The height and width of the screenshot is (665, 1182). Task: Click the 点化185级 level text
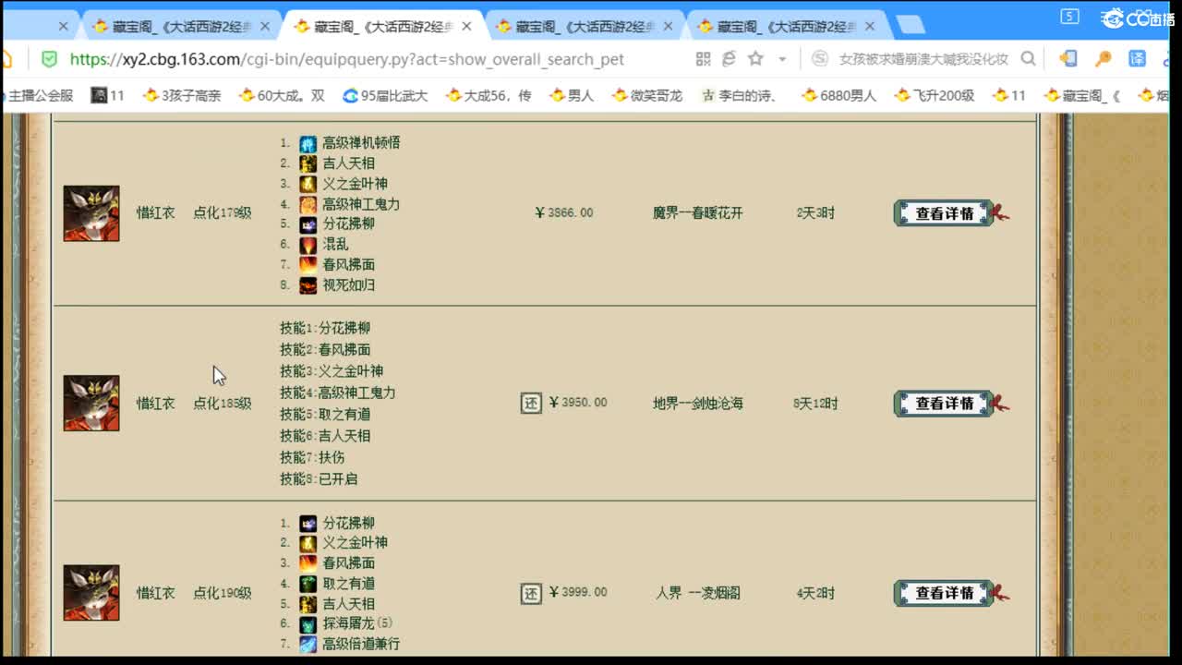click(222, 404)
